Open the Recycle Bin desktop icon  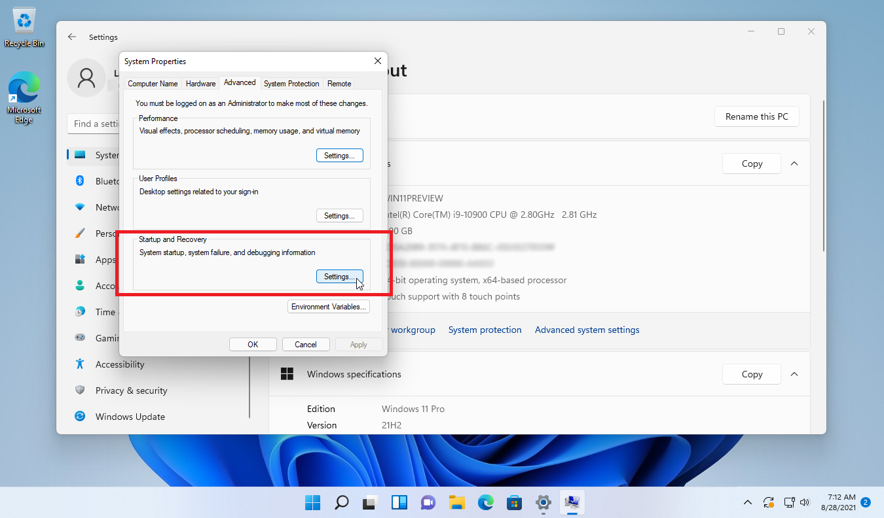24,27
